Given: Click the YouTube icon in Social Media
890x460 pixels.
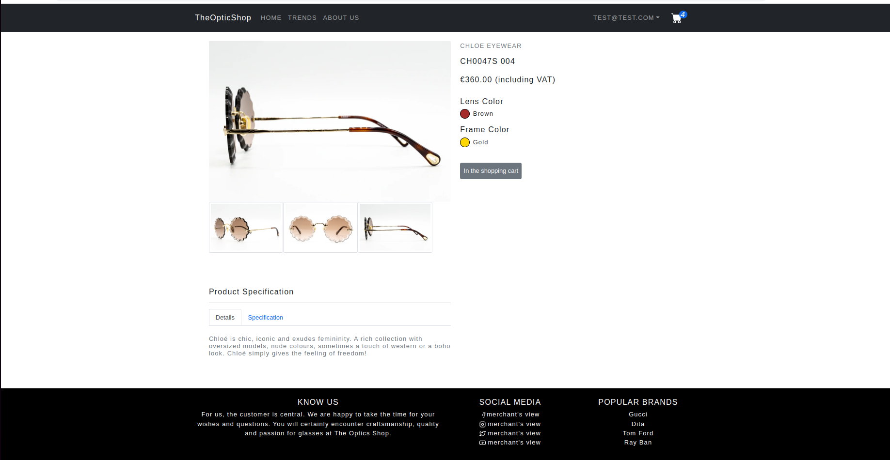Looking at the screenshot, I should (482, 443).
